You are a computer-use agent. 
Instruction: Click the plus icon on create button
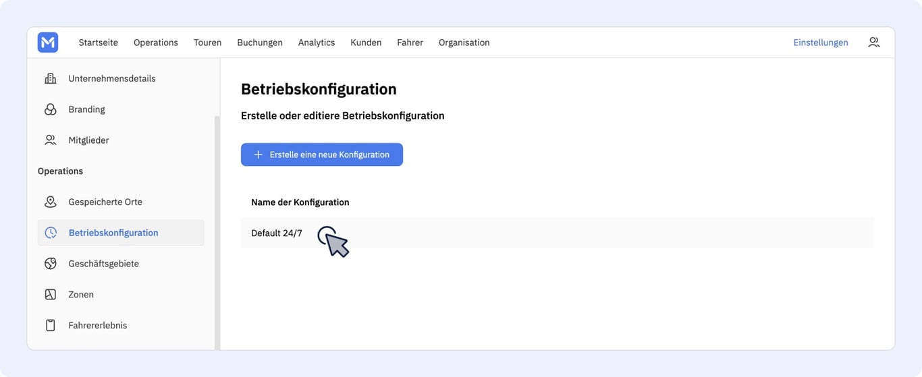258,154
